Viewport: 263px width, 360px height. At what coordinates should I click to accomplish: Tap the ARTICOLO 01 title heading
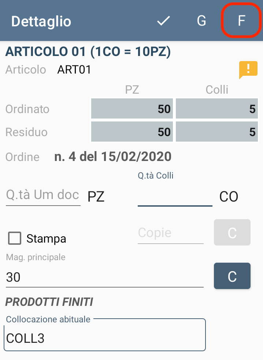[88, 51]
